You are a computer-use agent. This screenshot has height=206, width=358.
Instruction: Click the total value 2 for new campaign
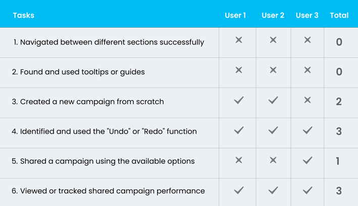tap(339, 102)
